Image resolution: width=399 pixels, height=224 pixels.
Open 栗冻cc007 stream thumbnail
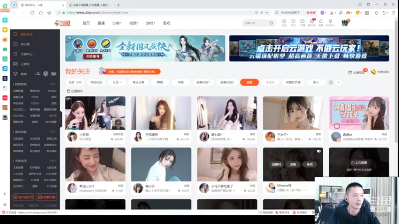pos(95,164)
